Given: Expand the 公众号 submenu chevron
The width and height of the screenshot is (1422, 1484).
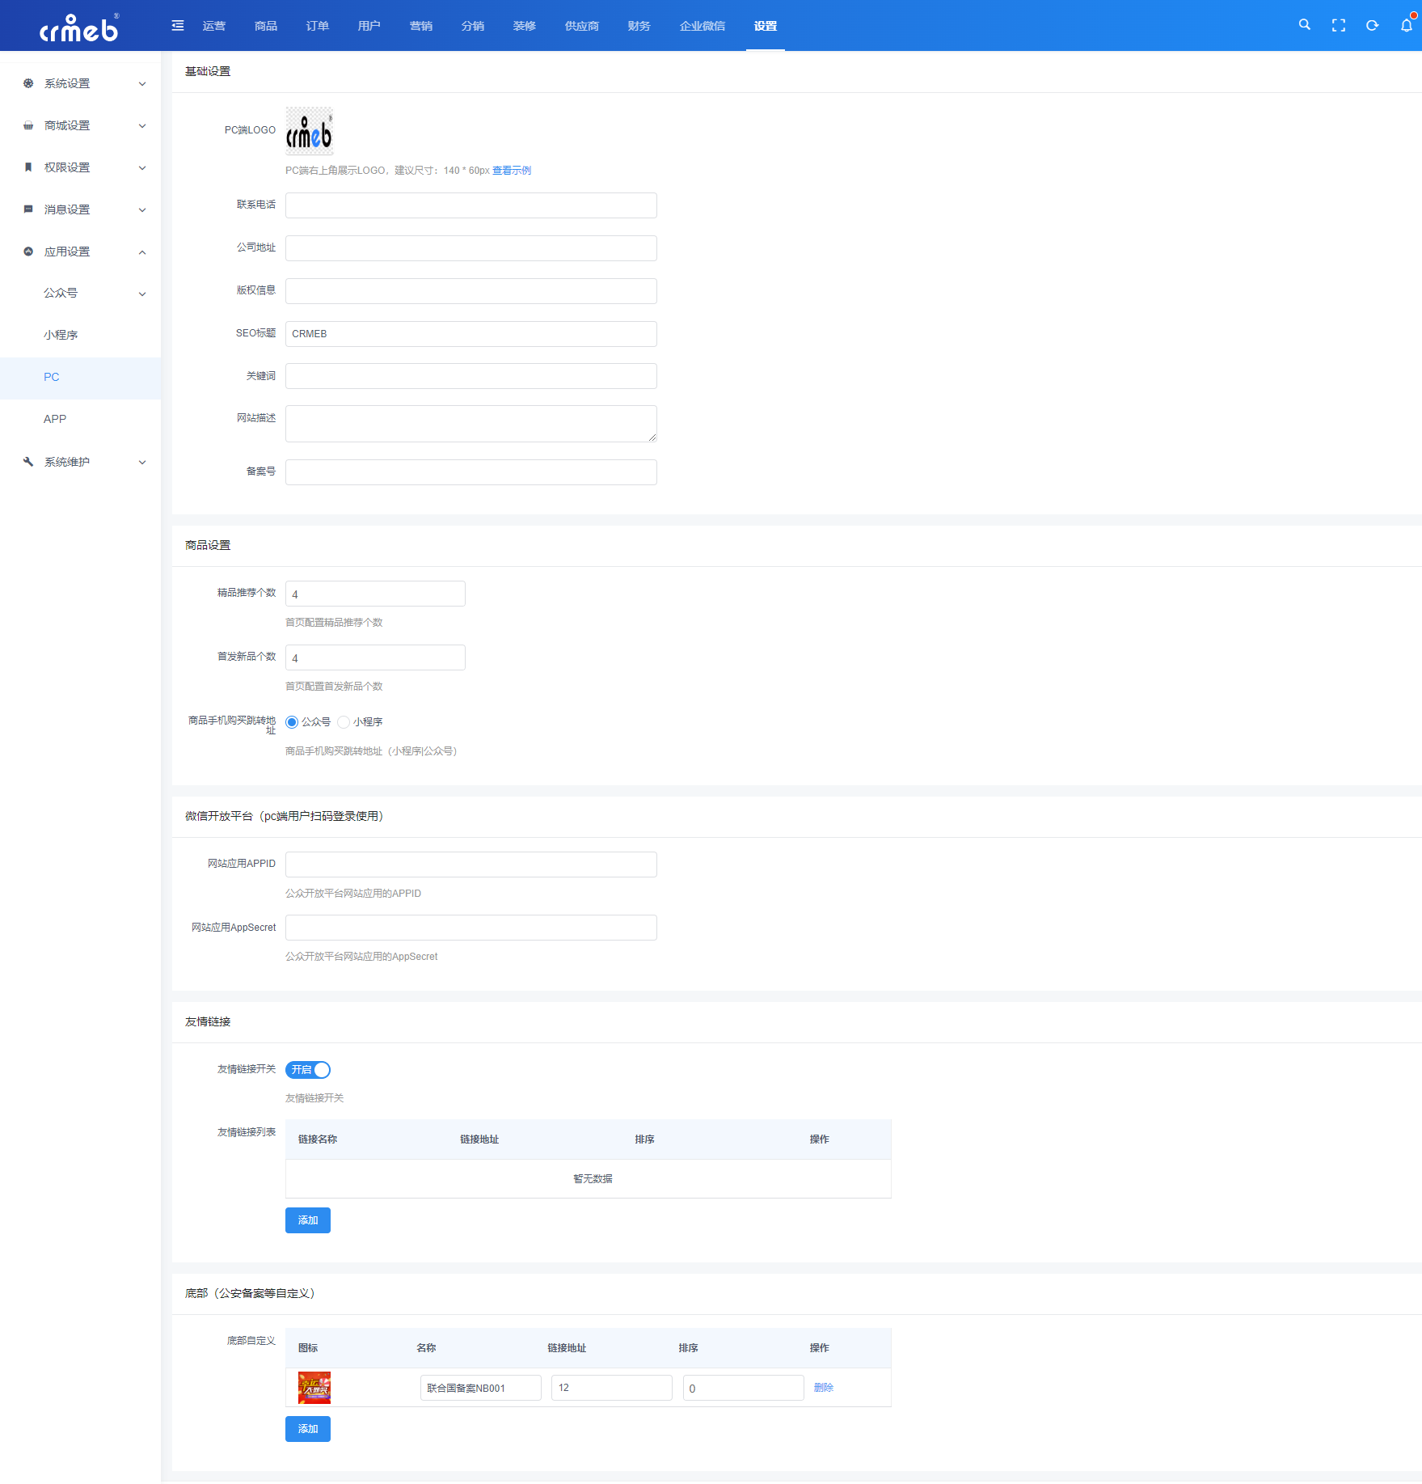Looking at the screenshot, I should pyautogui.click(x=142, y=294).
